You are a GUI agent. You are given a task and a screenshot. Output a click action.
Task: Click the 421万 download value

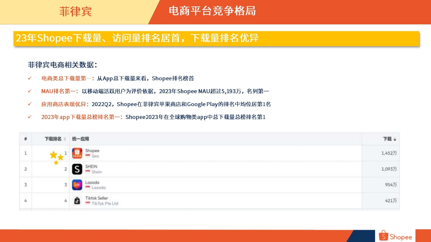click(391, 201)
